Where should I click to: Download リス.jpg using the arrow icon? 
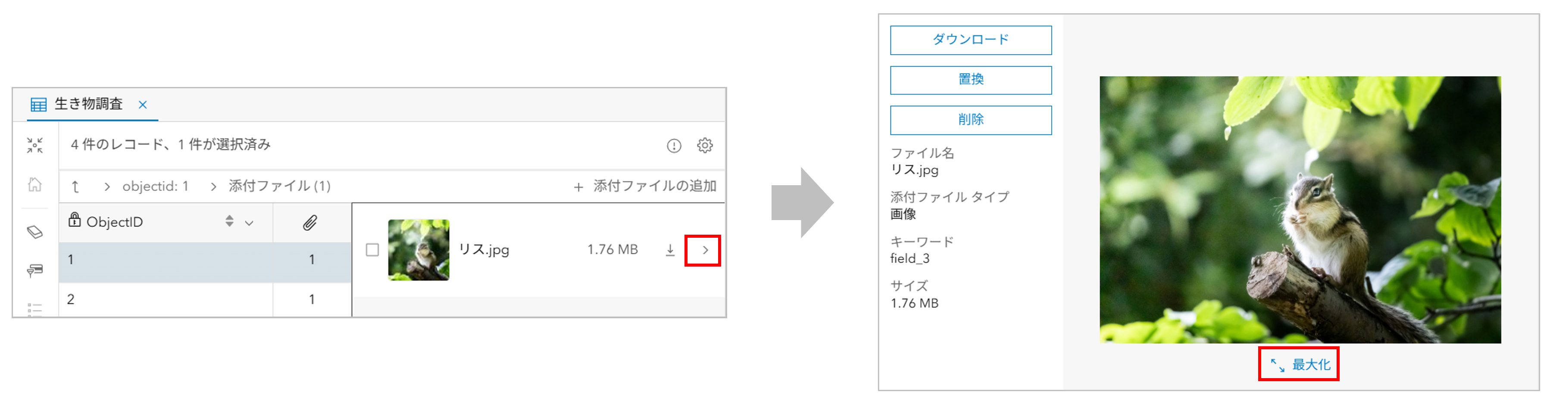670,250
